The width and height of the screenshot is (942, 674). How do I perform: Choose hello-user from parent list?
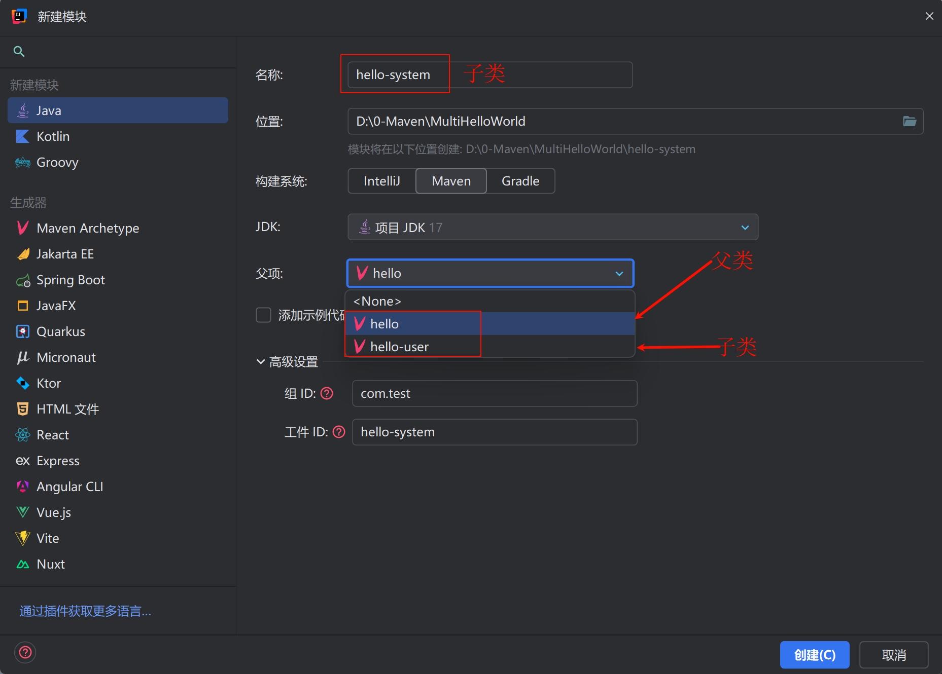[399, 347]
